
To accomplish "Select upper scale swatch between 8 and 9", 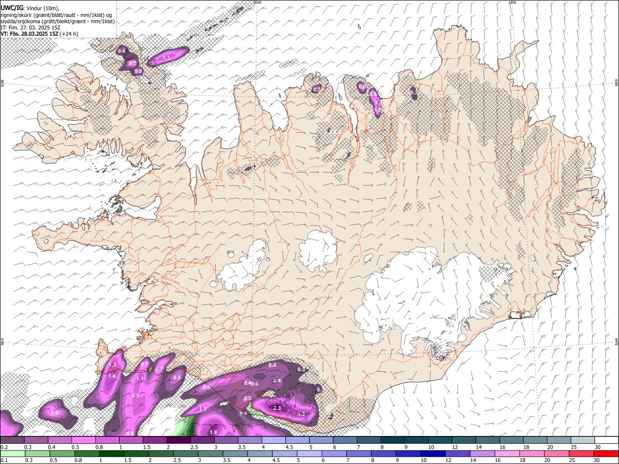I will click(393, 440).
